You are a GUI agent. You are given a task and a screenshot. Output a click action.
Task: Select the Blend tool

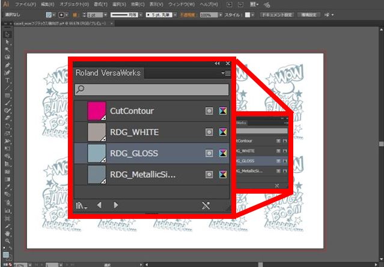coord(7,194)
